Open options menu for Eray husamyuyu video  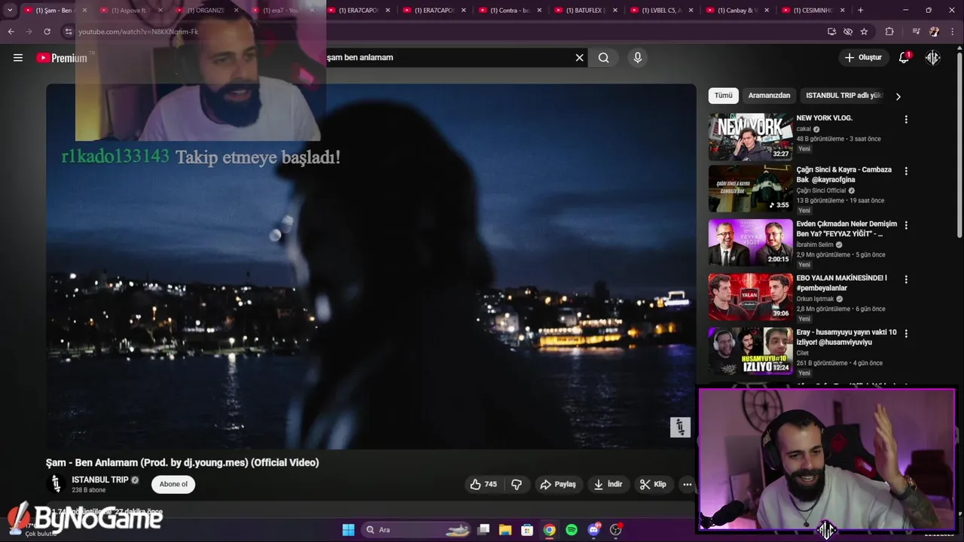click(x=906, y=333)
